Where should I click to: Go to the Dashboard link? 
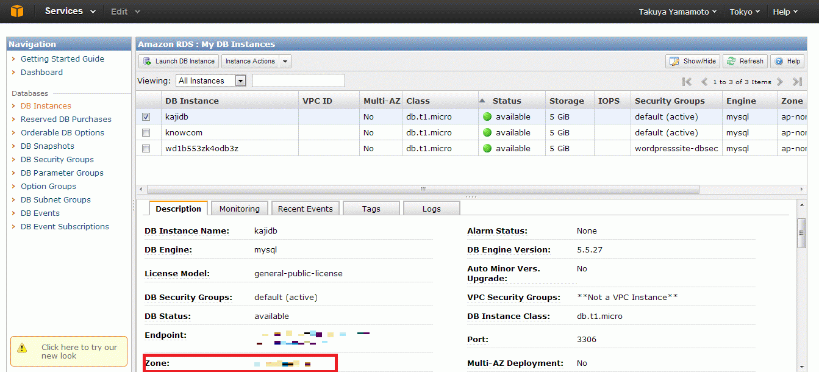point(41,72)
